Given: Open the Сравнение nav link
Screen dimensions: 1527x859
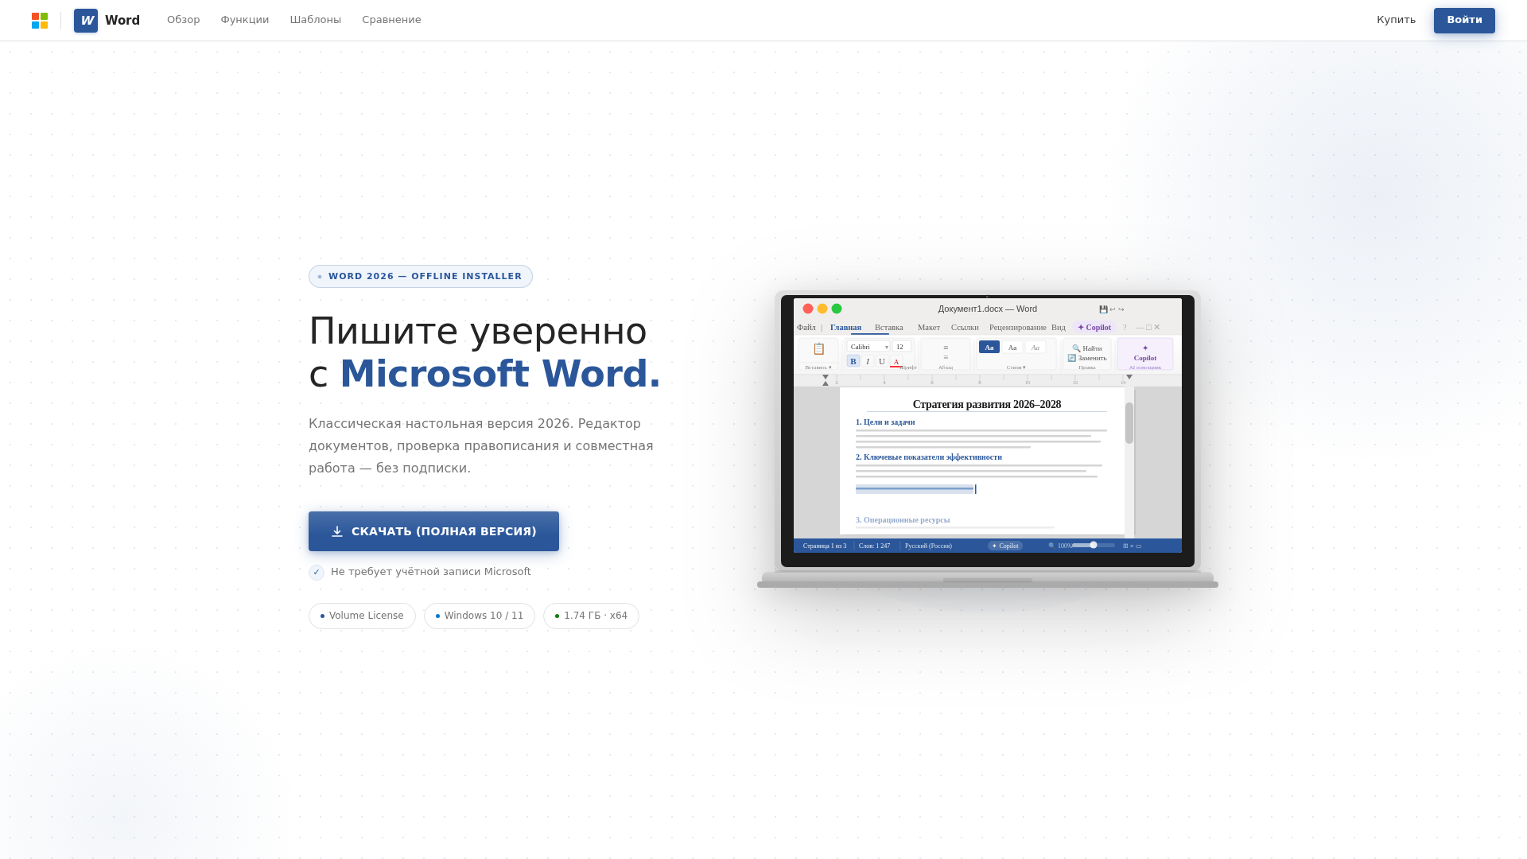Looking at the screenshot, I should pos(391,20).
